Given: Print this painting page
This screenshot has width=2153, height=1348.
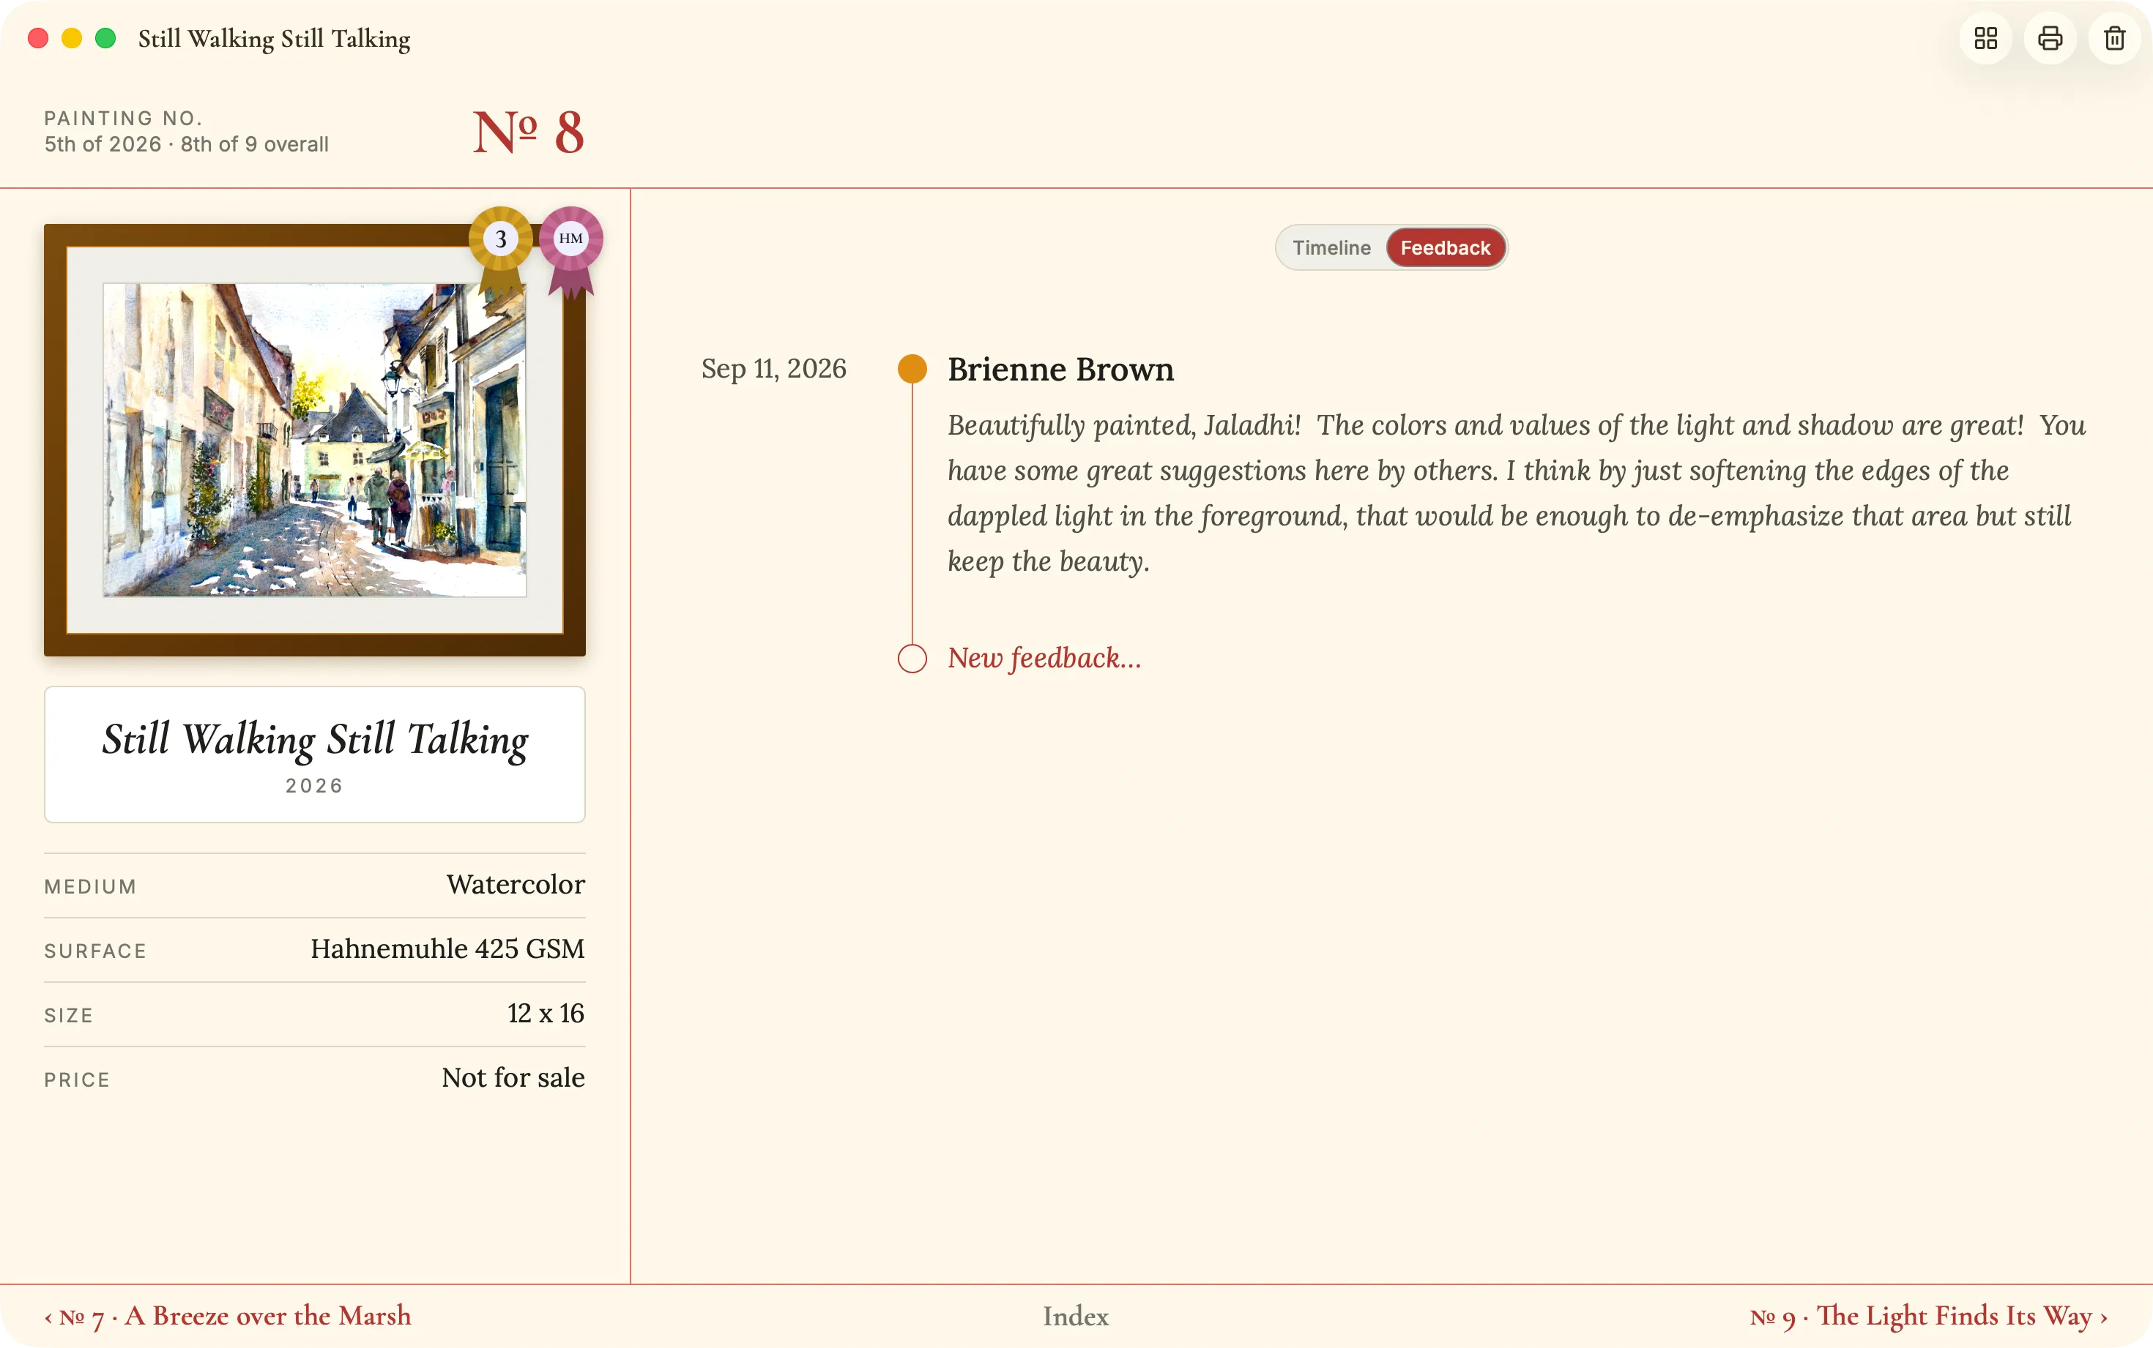Looking at the screenshot, I should coord(2050,38).
